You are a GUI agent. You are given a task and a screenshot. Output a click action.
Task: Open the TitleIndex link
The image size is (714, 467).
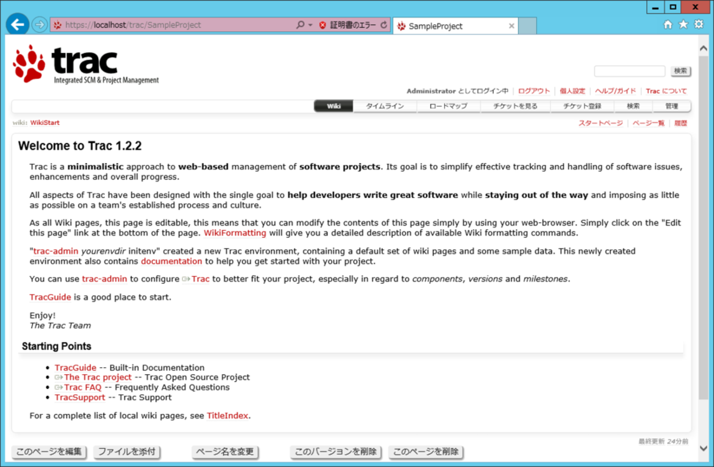pos(227,416)
